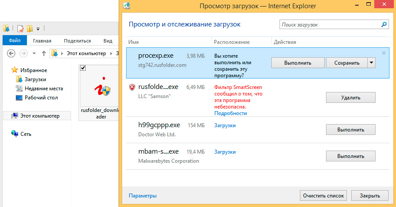Open the Файл menu tab
This screenshot has width=396, height=207.
[x=15, y=41]
